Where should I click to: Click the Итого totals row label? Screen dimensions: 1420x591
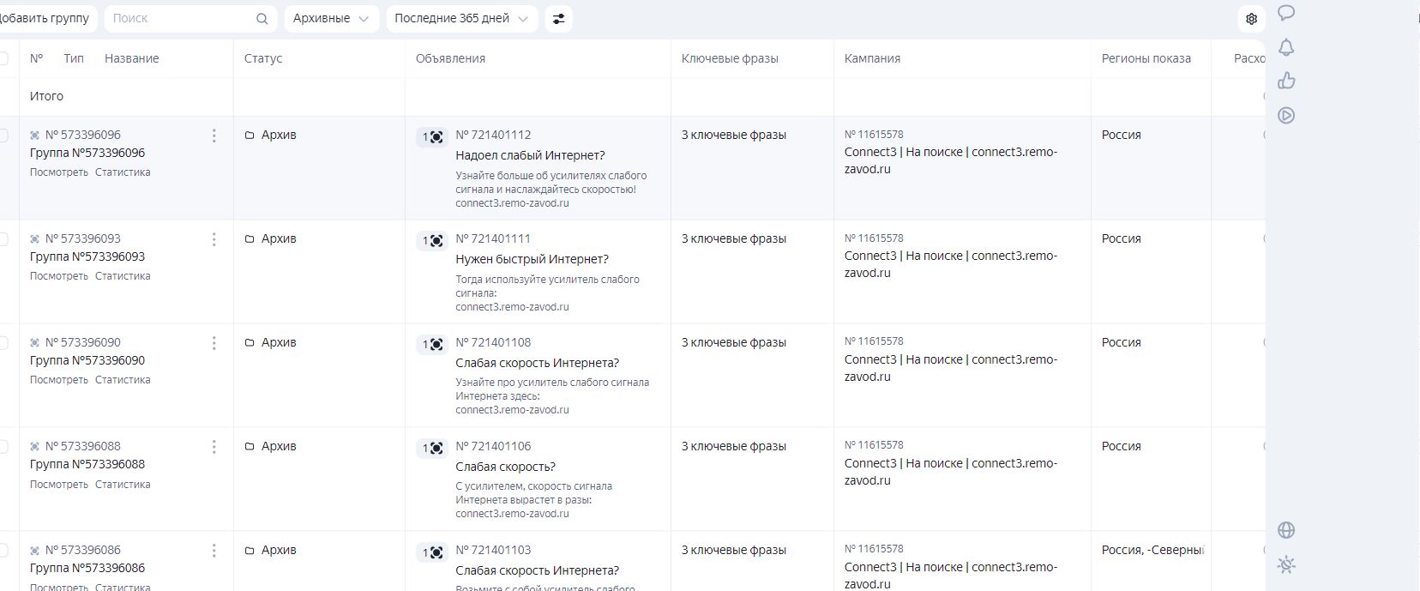(46, 96)
